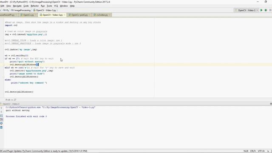
Task: Click the python.exe command line in console
Action: pos(51,108)
